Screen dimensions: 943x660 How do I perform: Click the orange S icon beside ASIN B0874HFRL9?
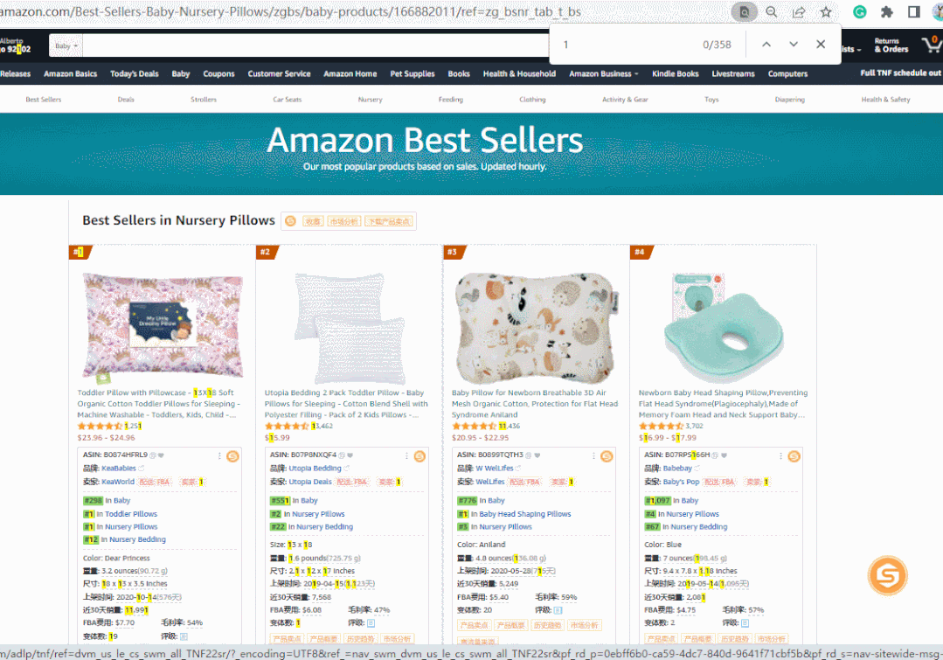pos(232,456)
